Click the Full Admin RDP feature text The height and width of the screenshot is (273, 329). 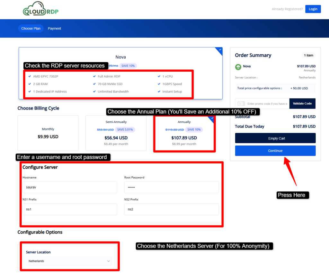click(109, 76)
